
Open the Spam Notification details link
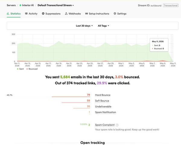[x=106, y=112]
